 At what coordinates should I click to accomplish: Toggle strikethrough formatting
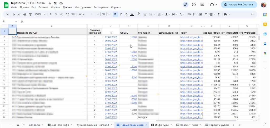click(126, 14)
